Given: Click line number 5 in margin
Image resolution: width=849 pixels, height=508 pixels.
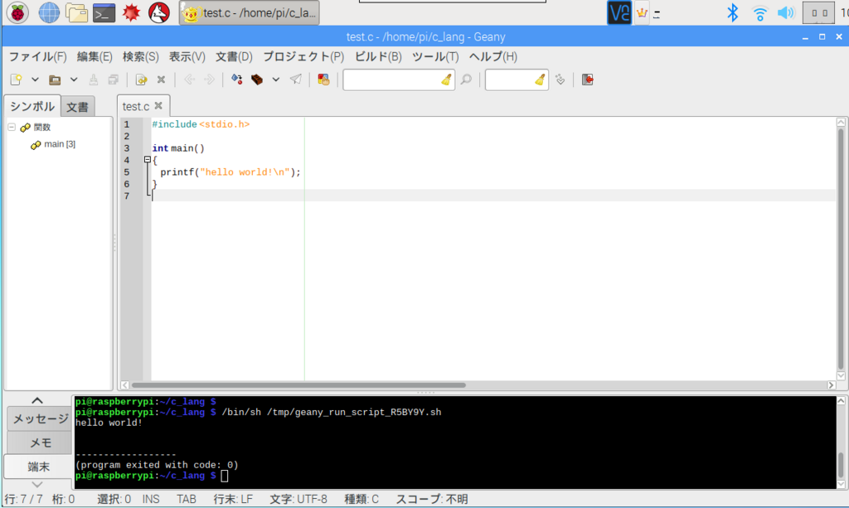Looking at the screenshot, I should 127,172.
